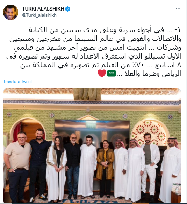Image resolution: width=187 pixels, height=204 pixels.
Task: Click the first line of Arabic tweet text
Action: (x=105, y=30)
